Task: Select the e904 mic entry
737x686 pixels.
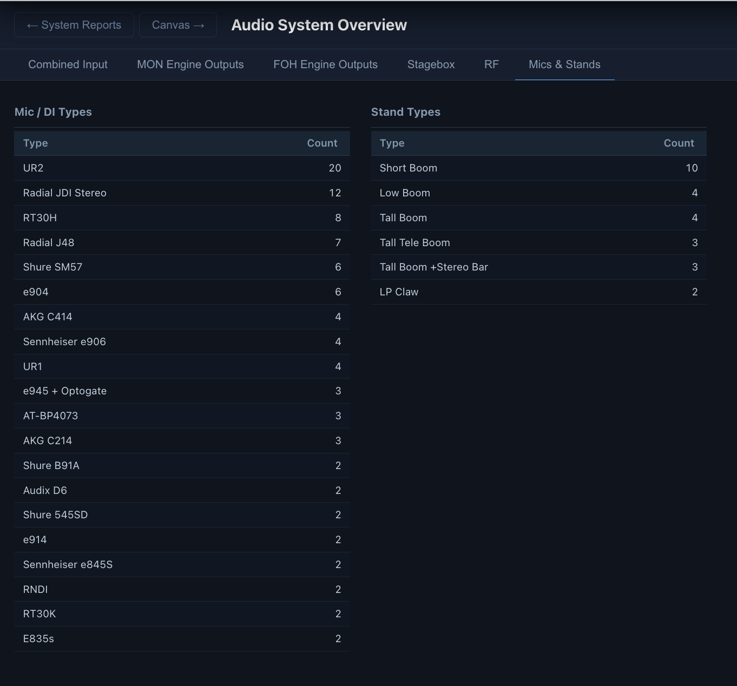Action: pos(182,292)
